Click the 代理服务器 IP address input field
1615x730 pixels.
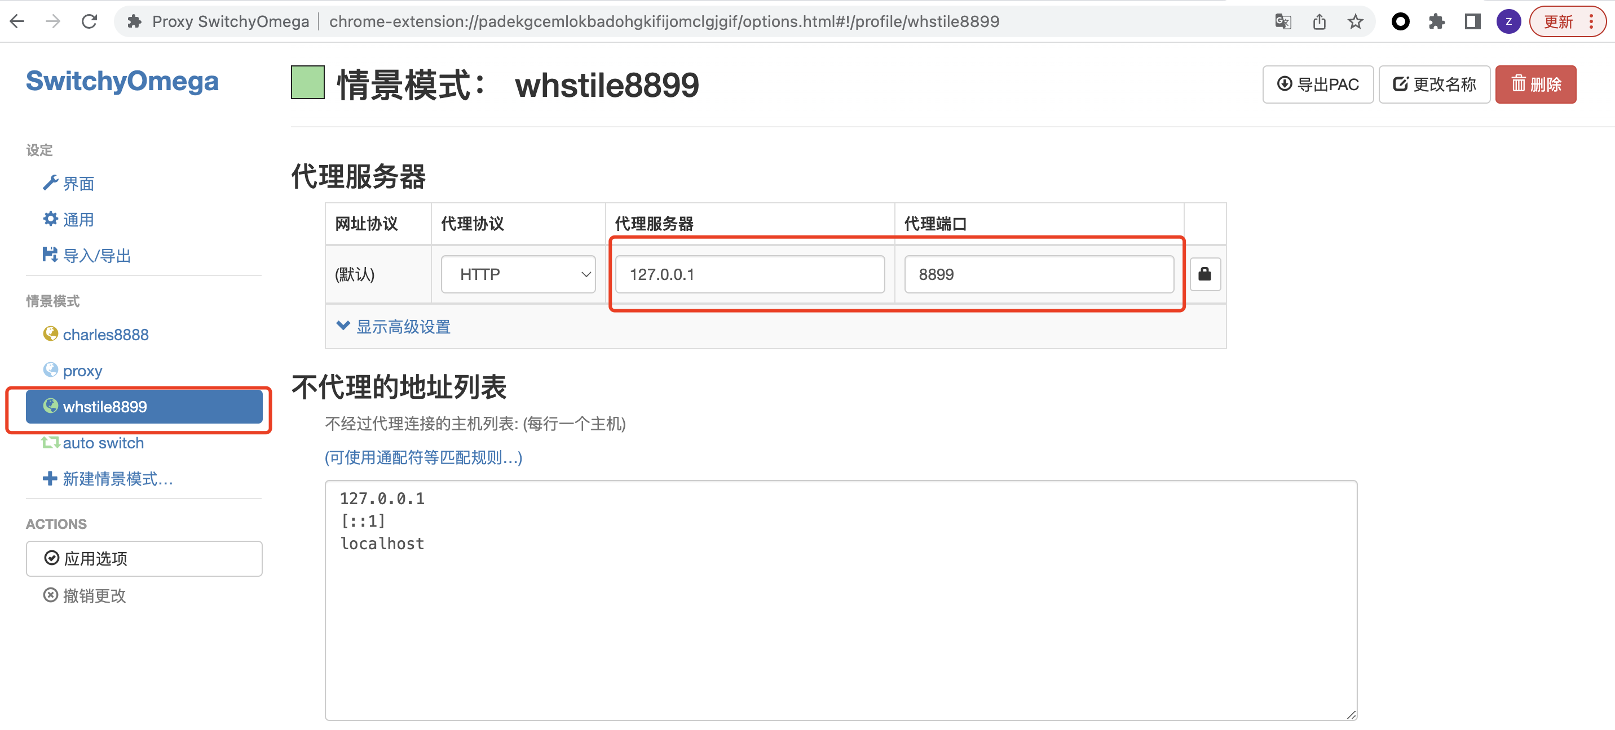750,274
